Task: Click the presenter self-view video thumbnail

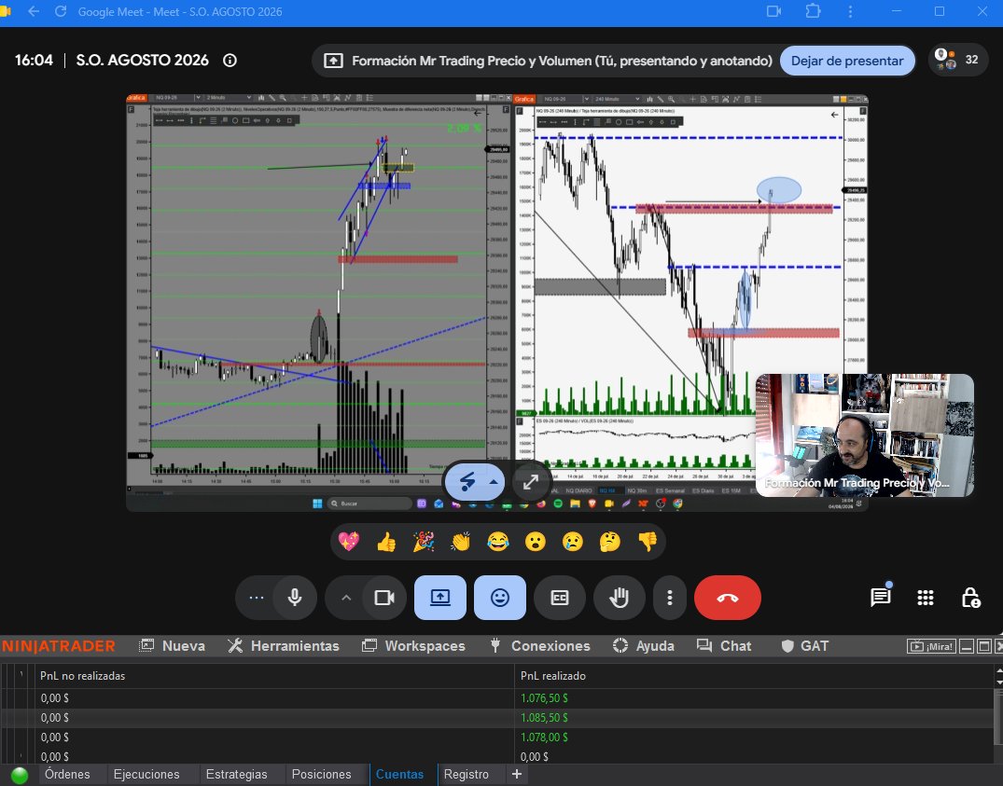Action: [x=865, y=435]
